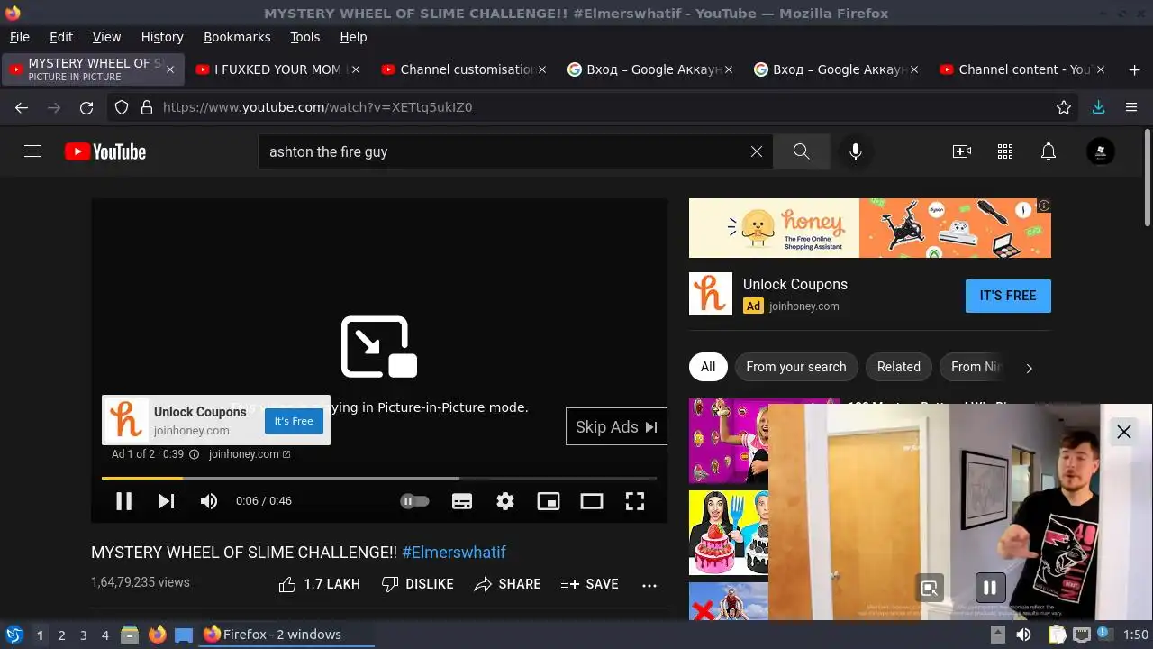Image resolution: width=1153 pixels, height=649 pixels.
Task: Open the YouTube apps grid
Action: 1005,151
